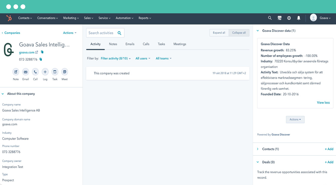Image resolution: width=336 pixels, height=185 pixels.
Task: Open the goava.com link
Action: point(27,52)
